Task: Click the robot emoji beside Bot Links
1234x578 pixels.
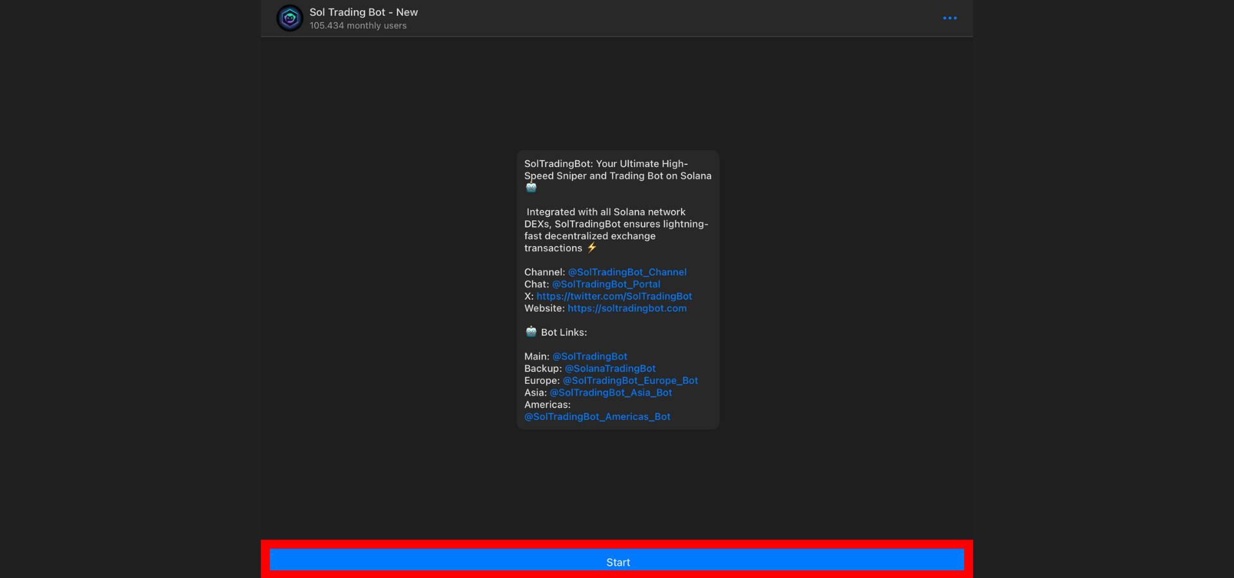Action: pyautogui.click(x=531, y=332)
